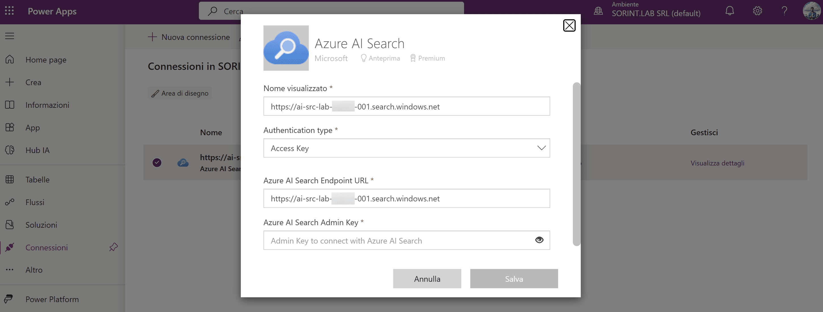
Task: Click the Azure AI Search Admin Key field
Action: 406,240
